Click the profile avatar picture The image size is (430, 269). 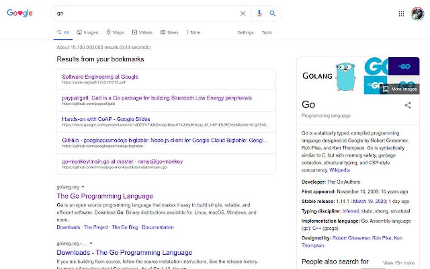point(417,13)
